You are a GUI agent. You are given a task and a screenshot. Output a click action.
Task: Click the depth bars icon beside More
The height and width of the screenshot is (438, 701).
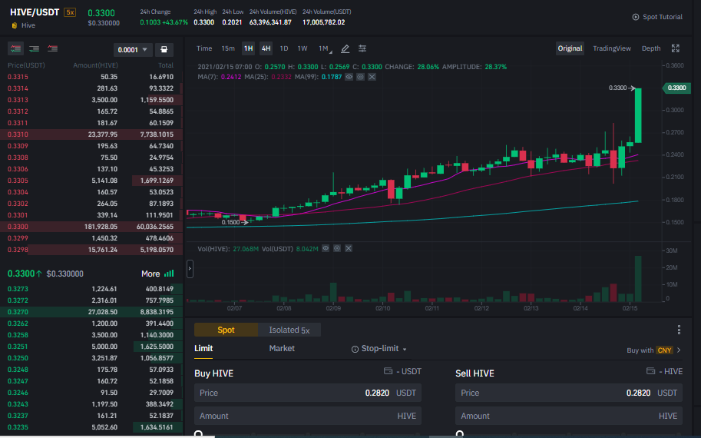169,274
